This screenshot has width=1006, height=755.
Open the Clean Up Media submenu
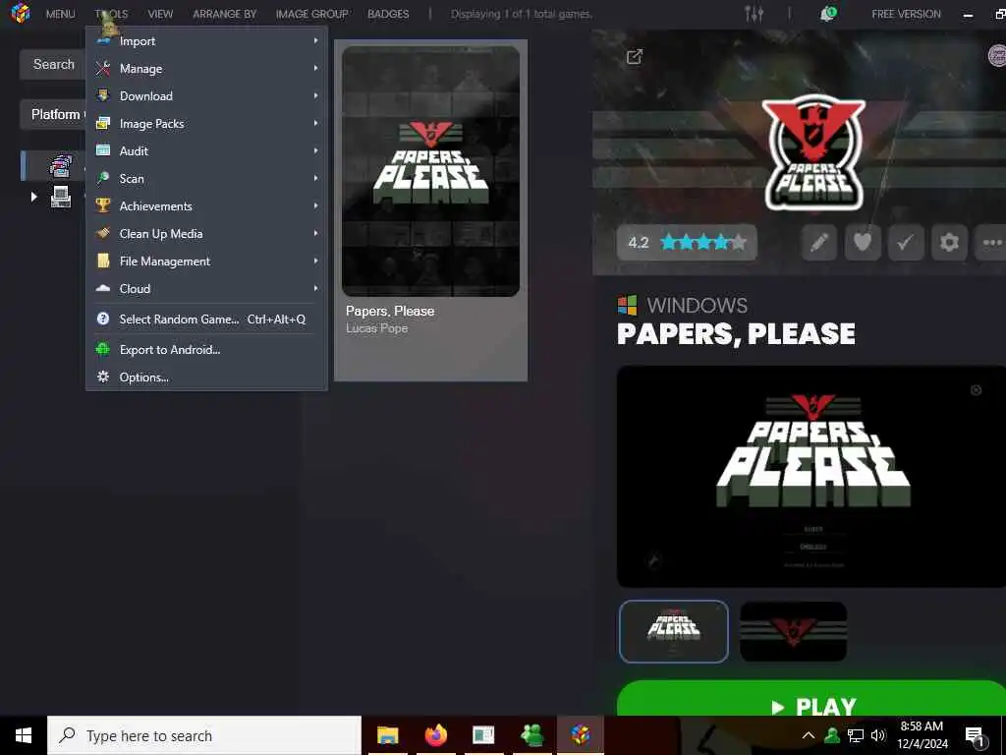(206, 234)
